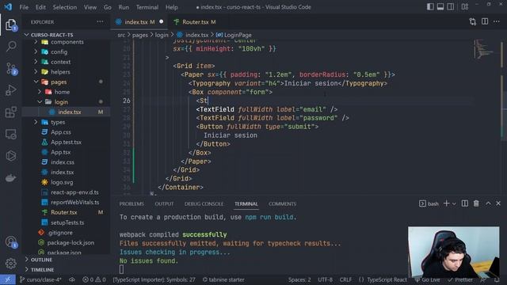
Task: Open the Run menu
Action: (124, 7)
